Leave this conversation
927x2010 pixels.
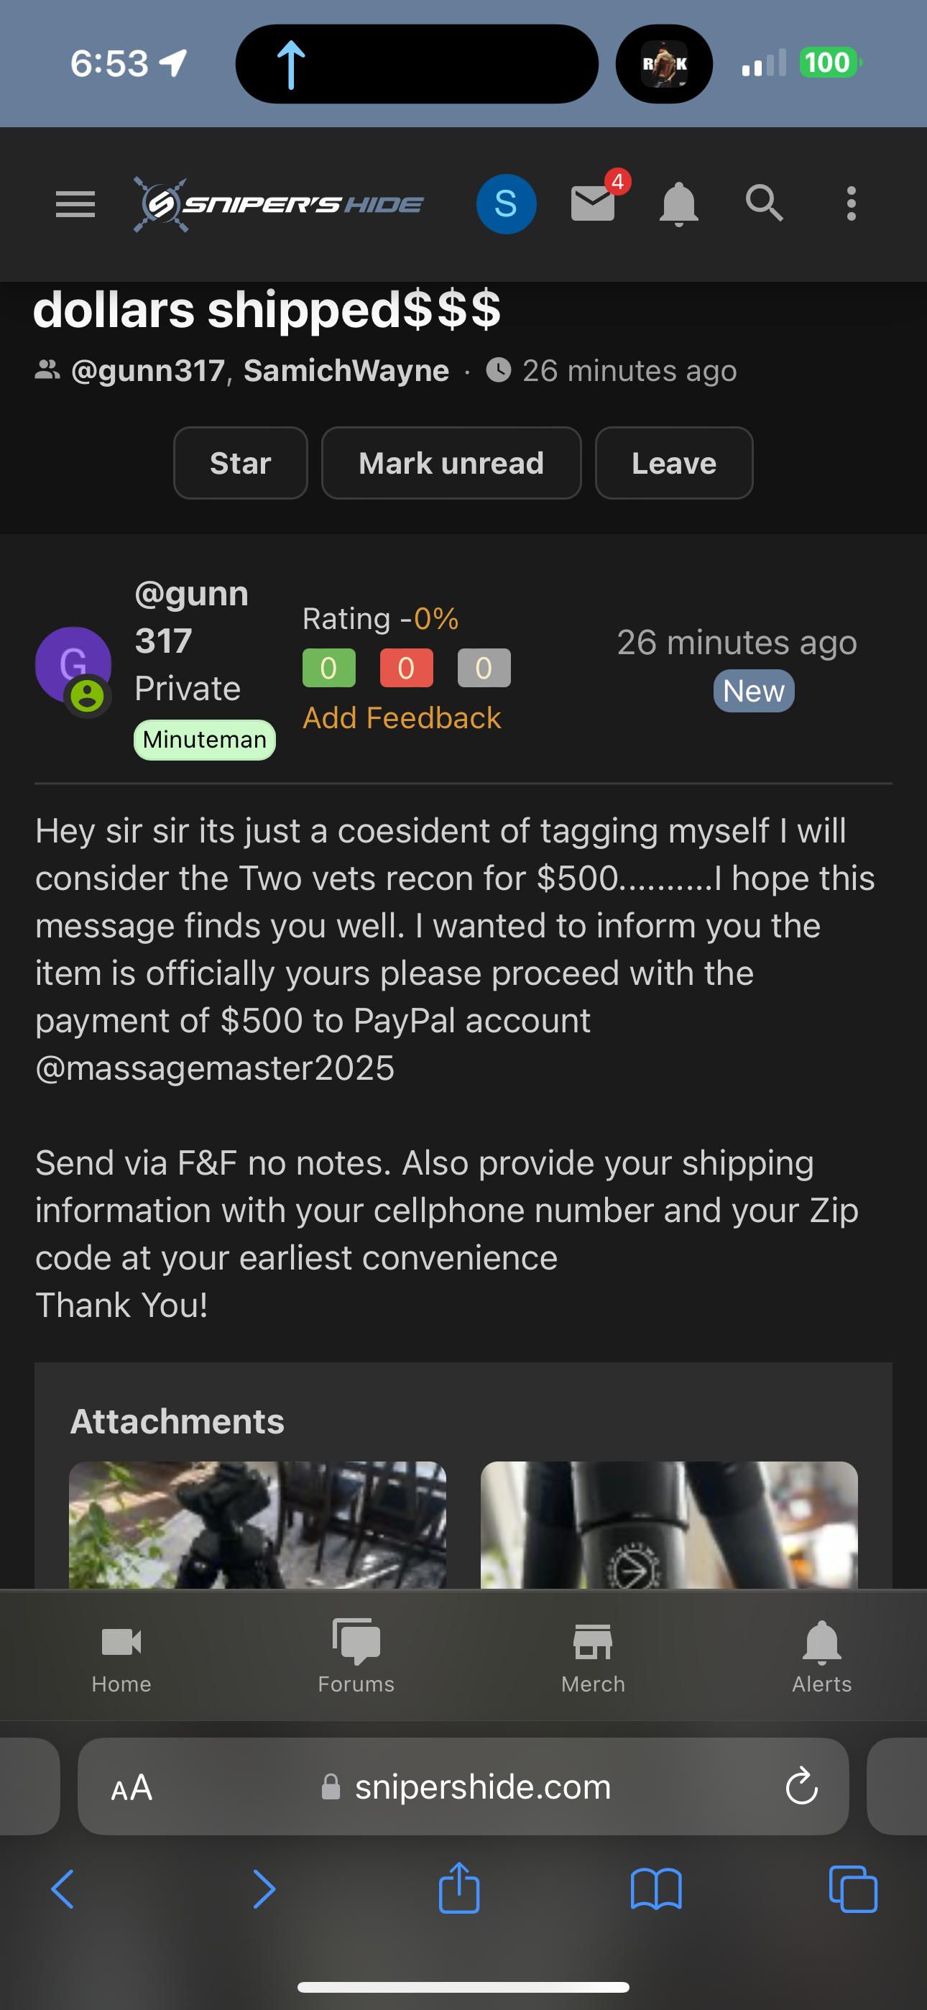pos(673,463)
